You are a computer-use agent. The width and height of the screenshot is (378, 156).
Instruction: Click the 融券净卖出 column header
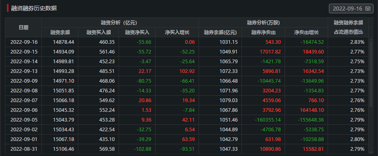point(263,32)
